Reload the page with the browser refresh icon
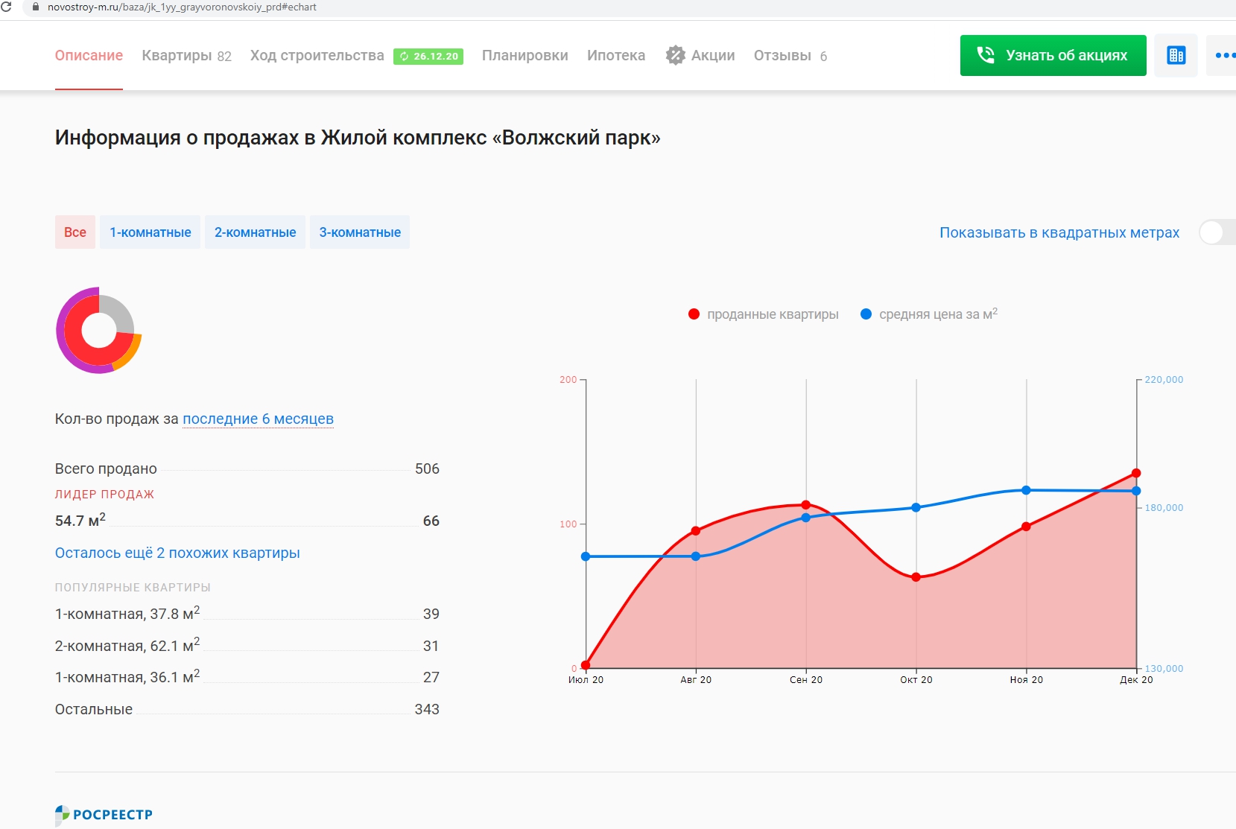Viewport: 1236px width, 829px height. point(6,7)
